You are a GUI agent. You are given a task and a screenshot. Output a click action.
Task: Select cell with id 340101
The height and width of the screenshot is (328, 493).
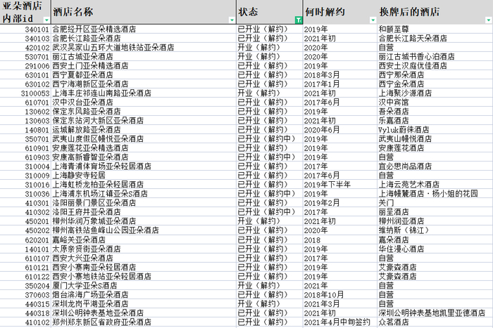pos(25,29)
